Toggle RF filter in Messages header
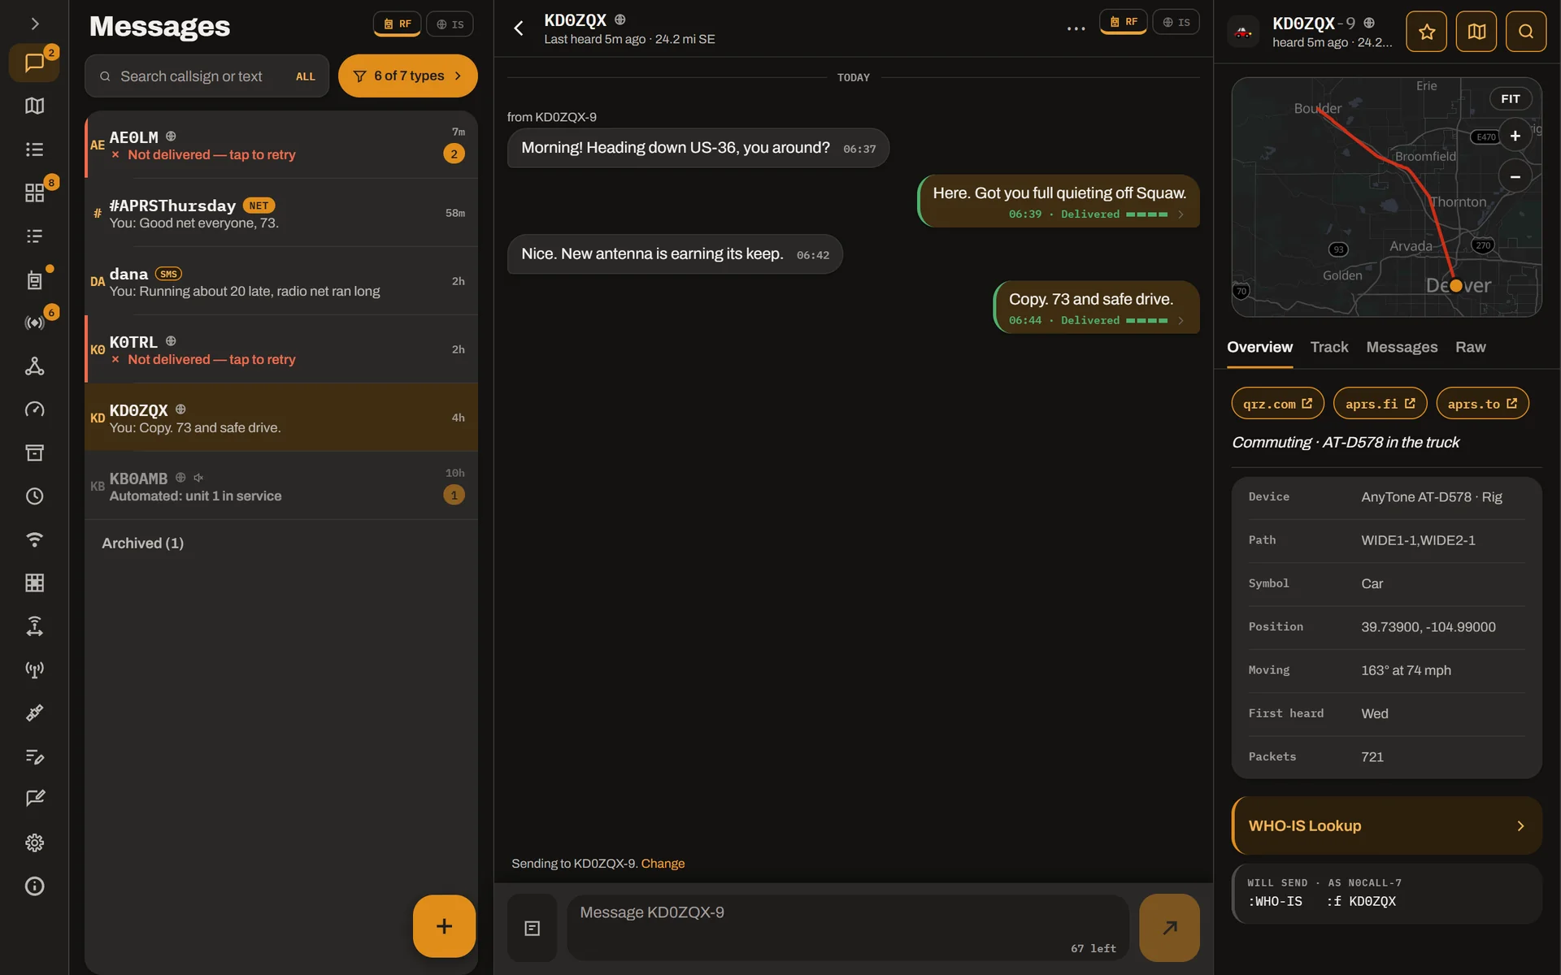Image resolution: width=1561 pixels, height=975 pixels. pos(398,24)
